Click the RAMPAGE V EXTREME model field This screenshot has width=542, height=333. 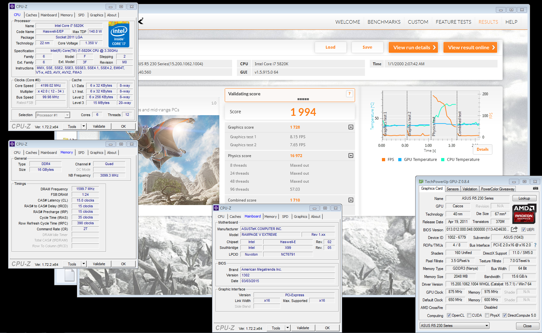click(x=271, y=234)
